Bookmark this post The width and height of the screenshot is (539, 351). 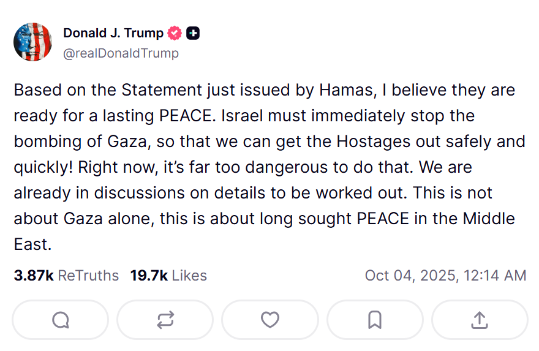coord(375,319)
